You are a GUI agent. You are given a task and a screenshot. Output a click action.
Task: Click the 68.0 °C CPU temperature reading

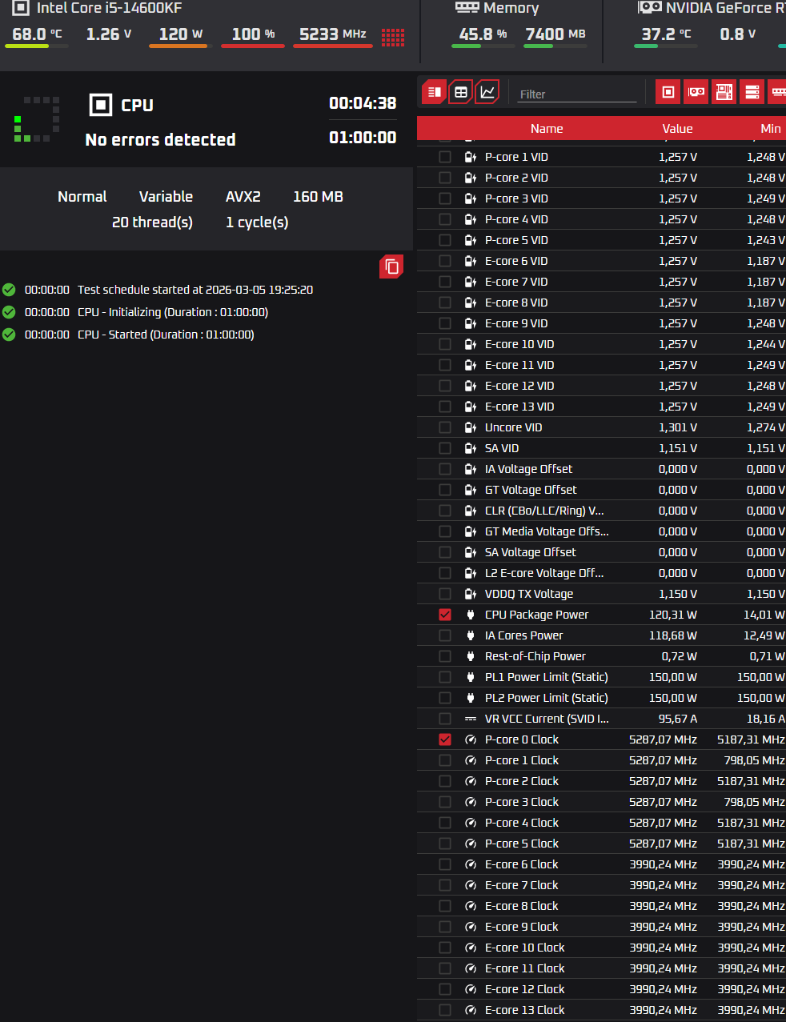[x=37, y=34]
